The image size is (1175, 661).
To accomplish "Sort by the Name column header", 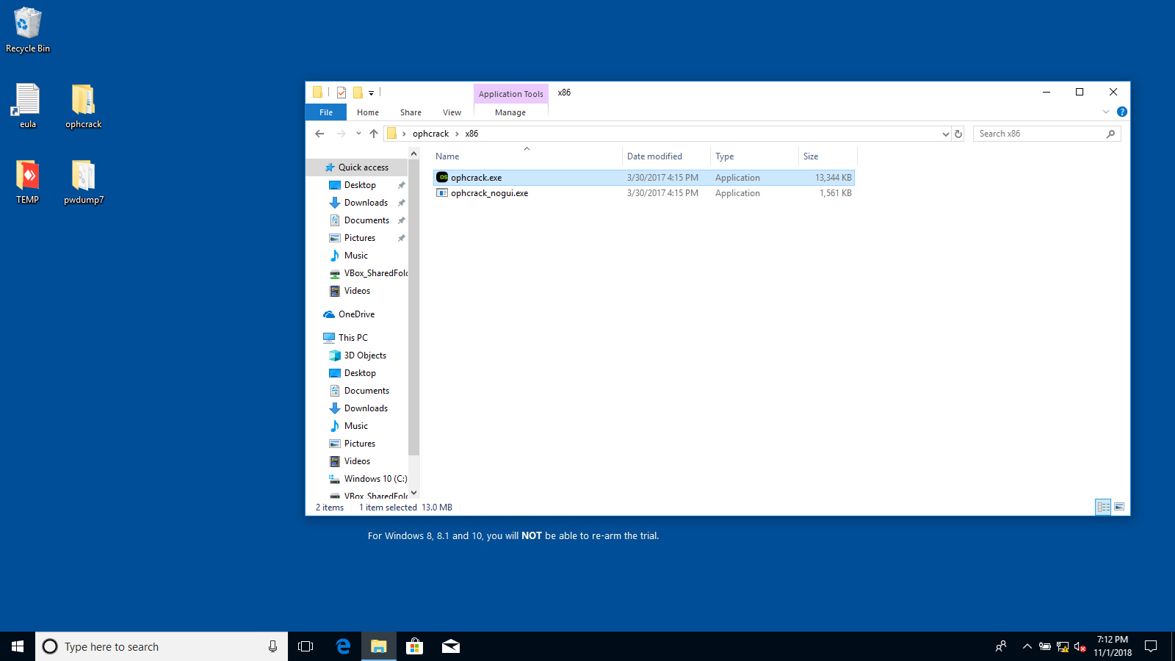I will coord(527,156).
